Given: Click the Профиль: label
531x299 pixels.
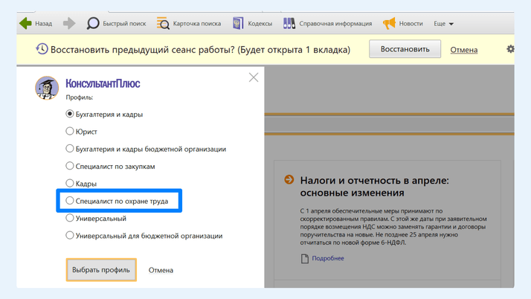Looking at the screenshot, I should (x=80, y=97).
